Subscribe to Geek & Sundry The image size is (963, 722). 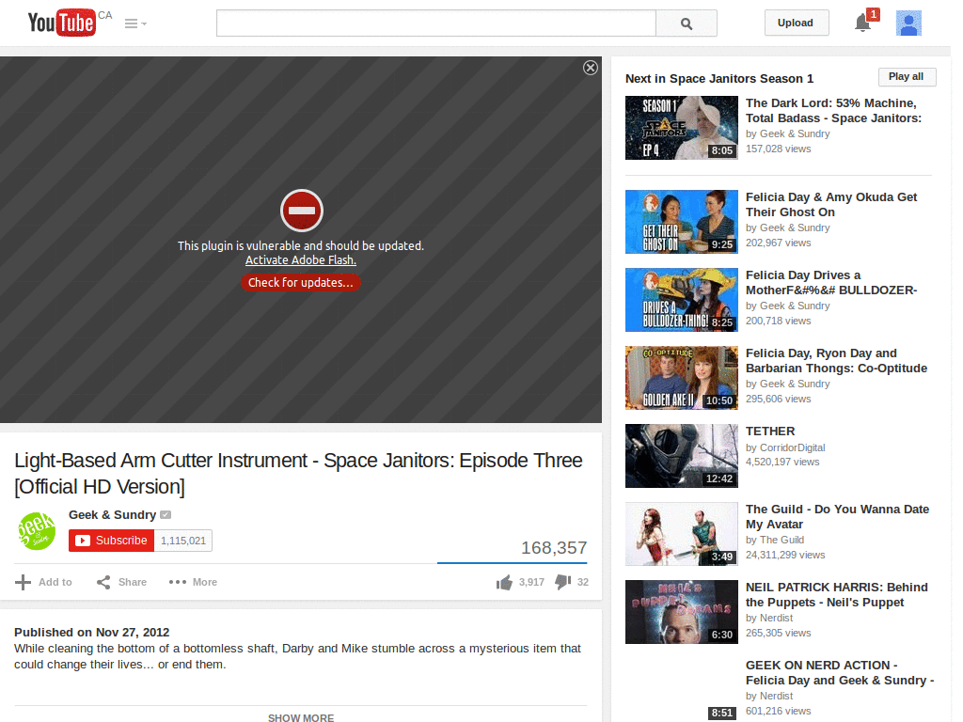111,541
